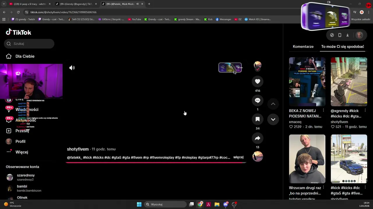Bookmark the video with the save icon
373x209 pixels.
tap(258, 119)
